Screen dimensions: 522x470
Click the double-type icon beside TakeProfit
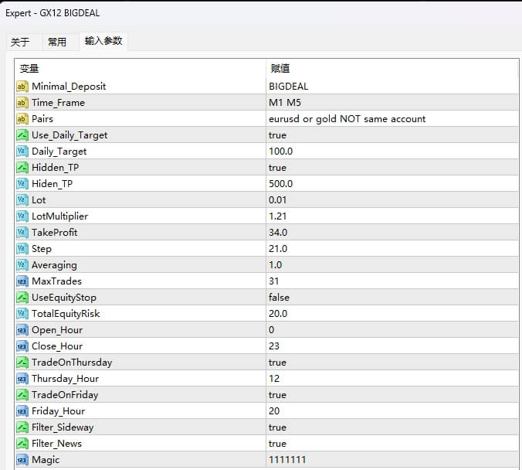coord(22,233)
